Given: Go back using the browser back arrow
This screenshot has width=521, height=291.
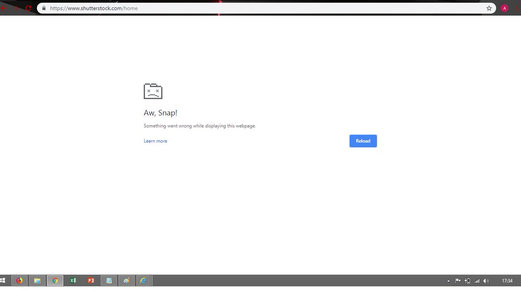Looking at the screenshot, I should click(x=3, y=8).
